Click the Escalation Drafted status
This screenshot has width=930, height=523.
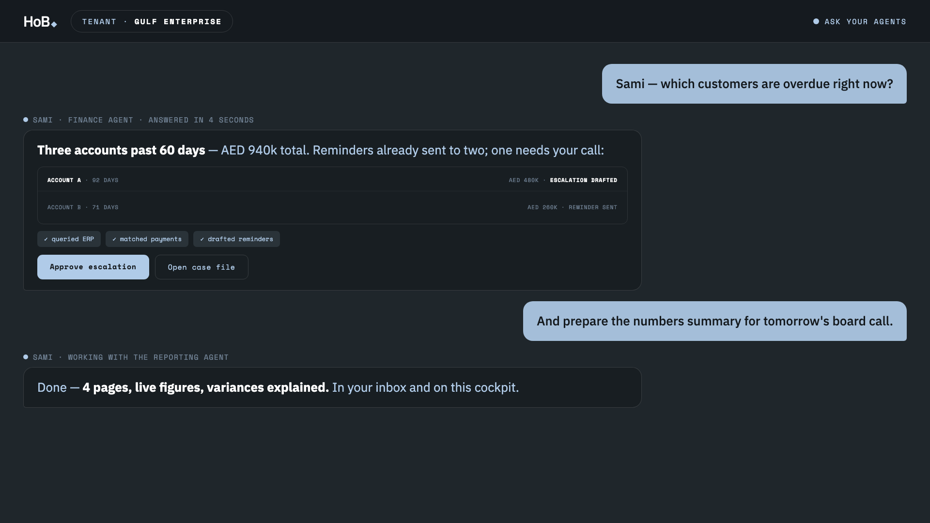[584, 180]
